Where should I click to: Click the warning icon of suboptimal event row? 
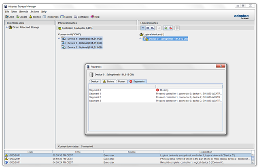tap(6, 155)
